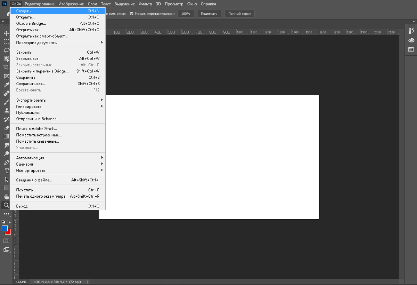Select the Frame tool

tap(6, 76)
